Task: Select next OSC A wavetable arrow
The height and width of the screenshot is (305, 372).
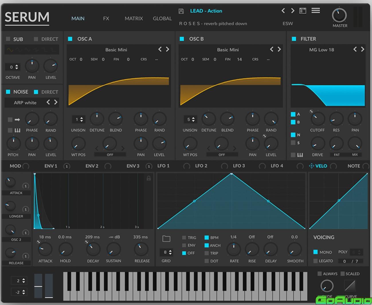Action: [168, 49]
